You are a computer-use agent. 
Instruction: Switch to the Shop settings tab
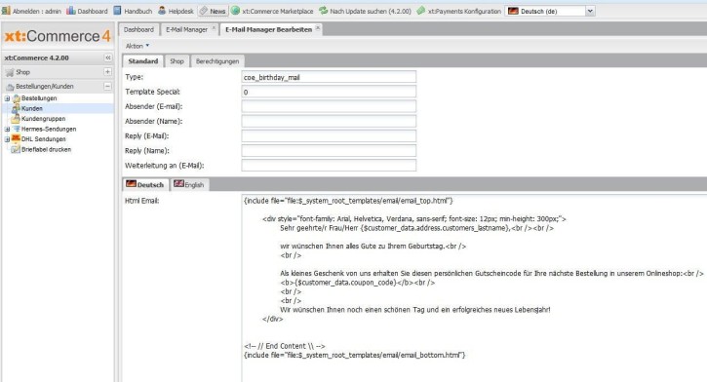coord(177,60)
